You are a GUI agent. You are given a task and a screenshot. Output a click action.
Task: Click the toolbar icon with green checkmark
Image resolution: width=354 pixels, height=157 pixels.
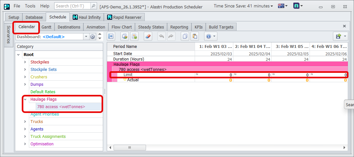click(x=134, y=37)
